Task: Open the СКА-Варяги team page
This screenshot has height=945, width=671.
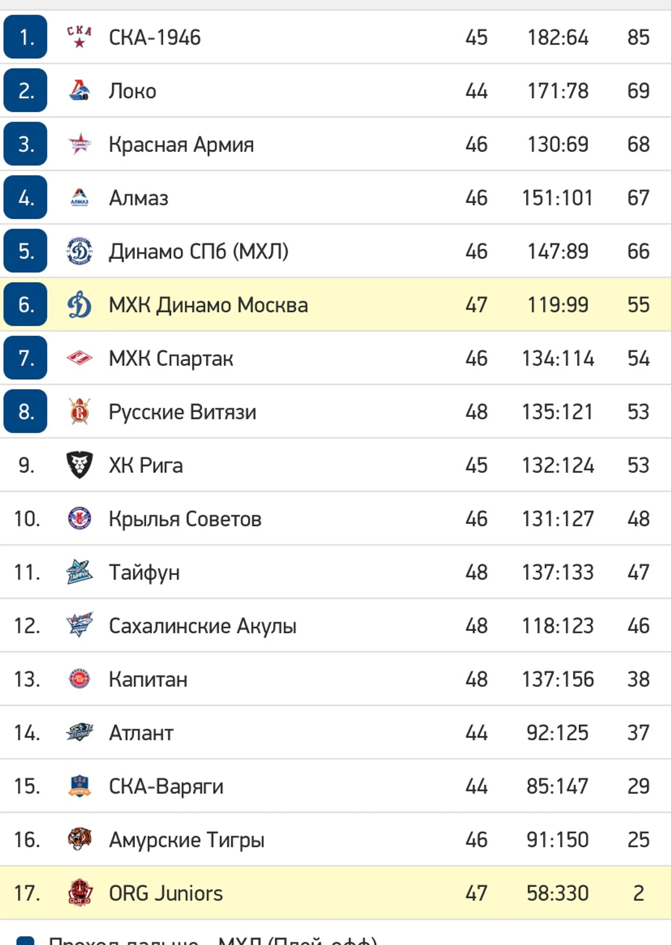Action: coord(166,786)
